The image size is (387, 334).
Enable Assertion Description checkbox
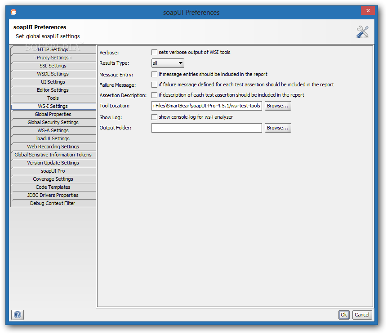coord(154,95)
